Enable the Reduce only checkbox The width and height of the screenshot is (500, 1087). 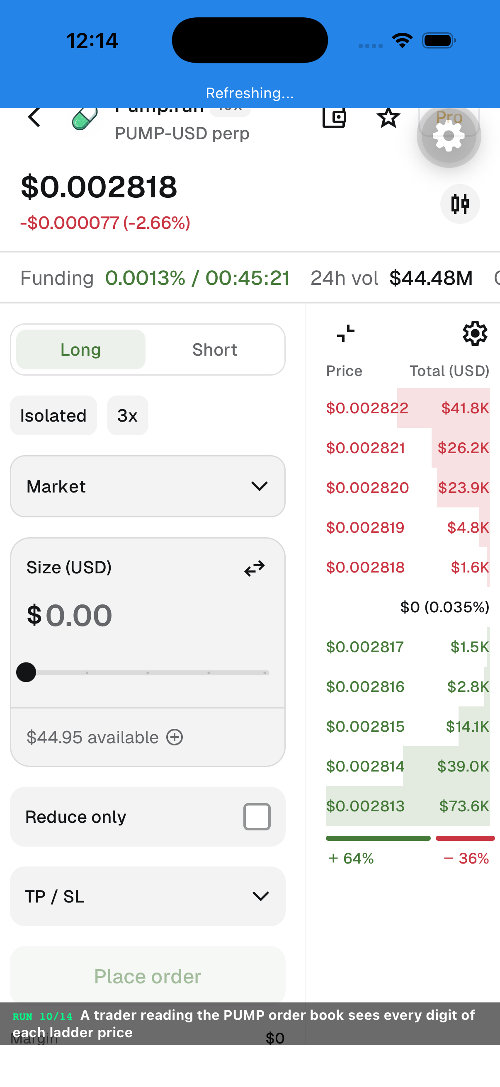click(x=257, y=817)
